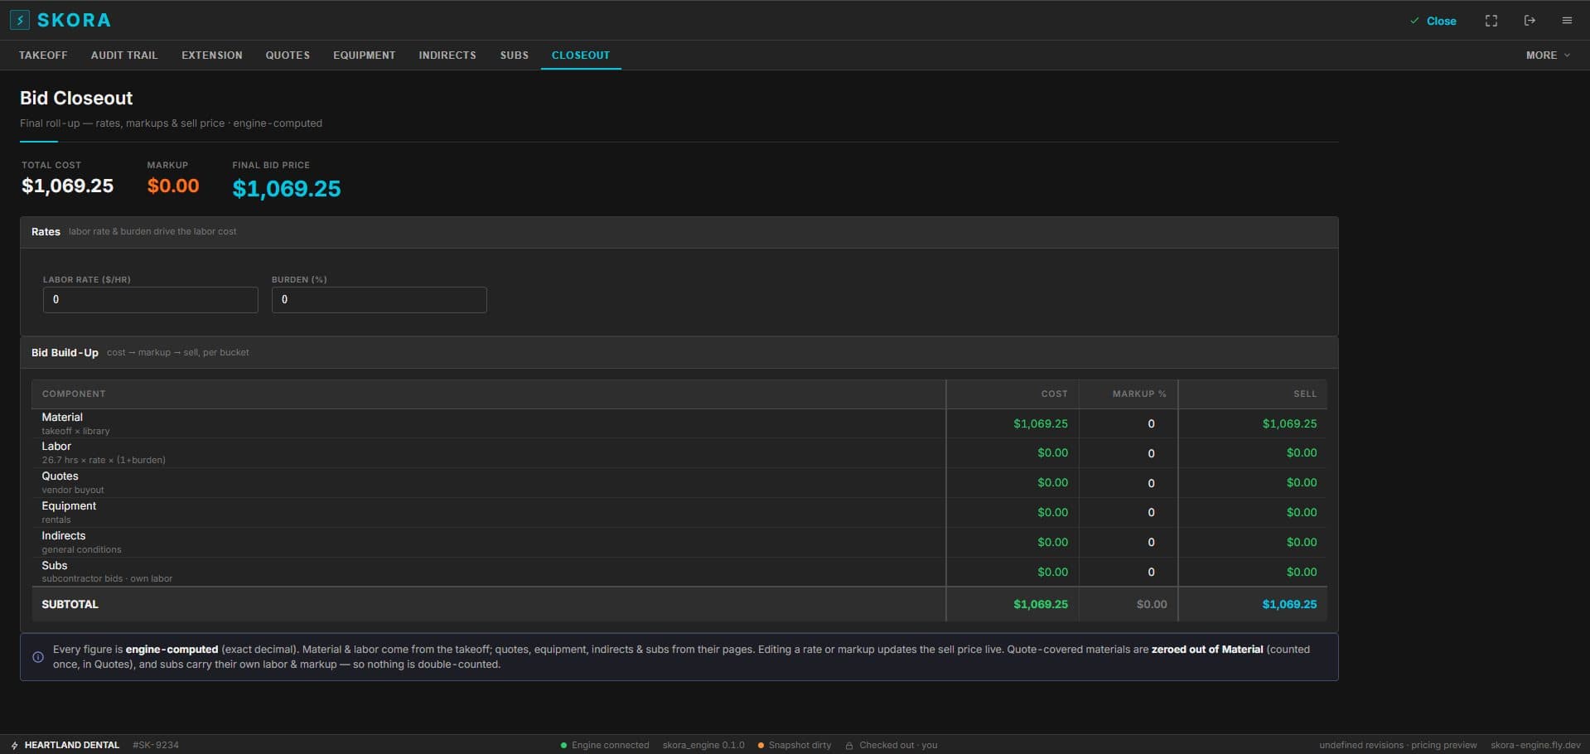Click the COMPONENT column header
The width and height of the screenshot is (1590, 754).
pos(74,394)
